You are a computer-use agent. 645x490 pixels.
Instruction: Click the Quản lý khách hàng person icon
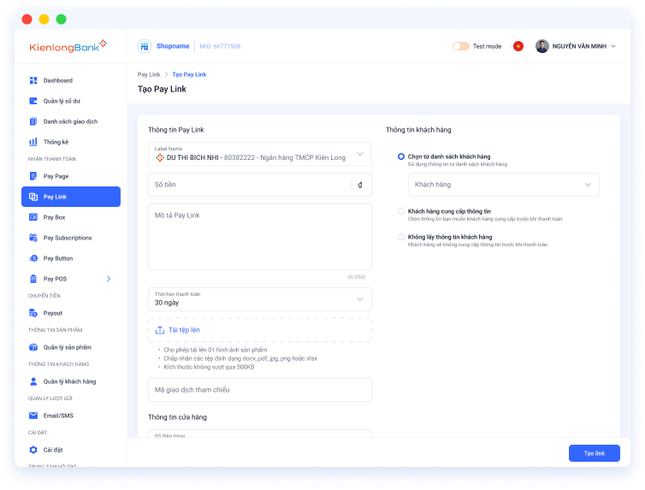click(x=33, y=381)
